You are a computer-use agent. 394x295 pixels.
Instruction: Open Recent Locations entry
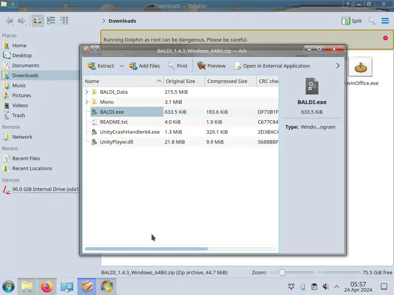[40, 169]
